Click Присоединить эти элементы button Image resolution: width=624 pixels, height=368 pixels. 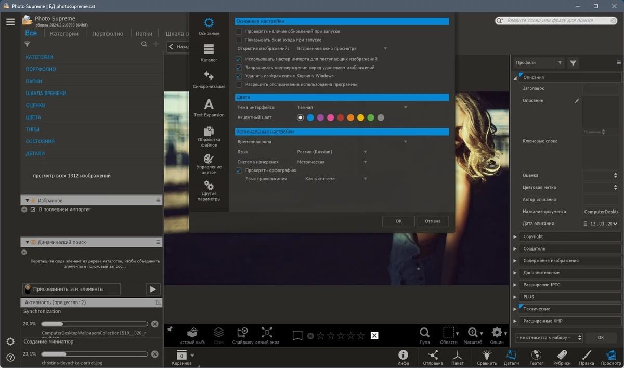[x=72, y=289]
